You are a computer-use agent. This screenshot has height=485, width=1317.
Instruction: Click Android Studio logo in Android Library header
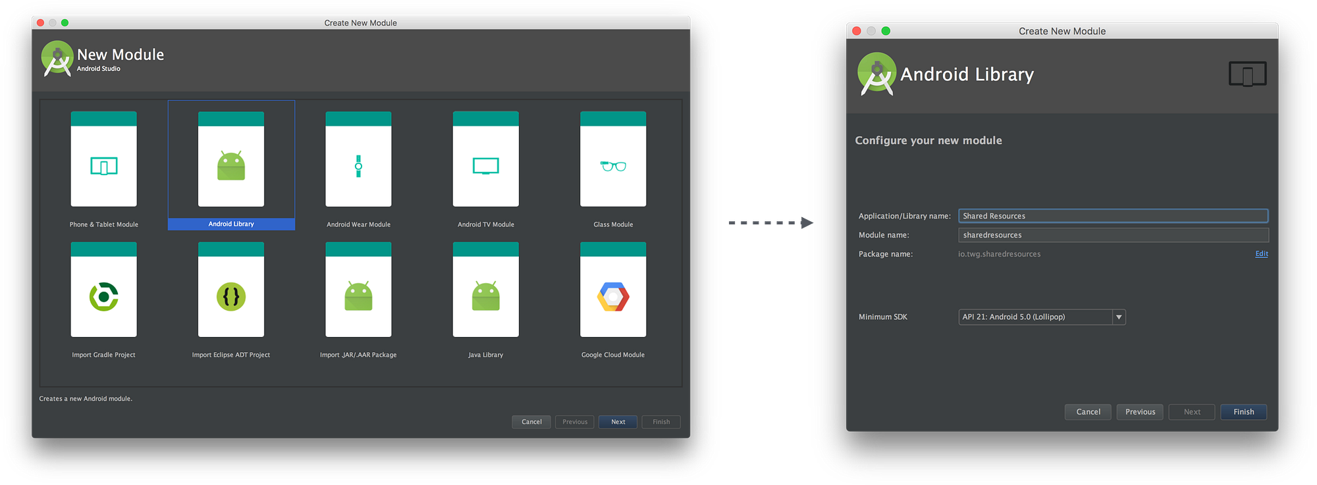(x=876, y=74)
